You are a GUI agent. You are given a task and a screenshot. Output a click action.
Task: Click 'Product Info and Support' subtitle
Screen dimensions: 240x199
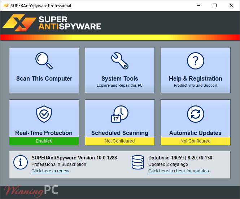[x=196, y=85]
